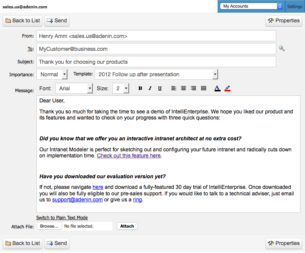
Task: Align message text left
Action: click(x=174, y=88)
